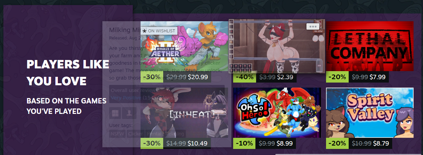Click the $8.79 Spirit Valley price
The width and height of the screenshot is (423, 155).
coord(381,143)
